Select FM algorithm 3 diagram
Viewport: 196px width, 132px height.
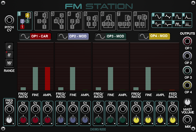(x=58, y=21)
